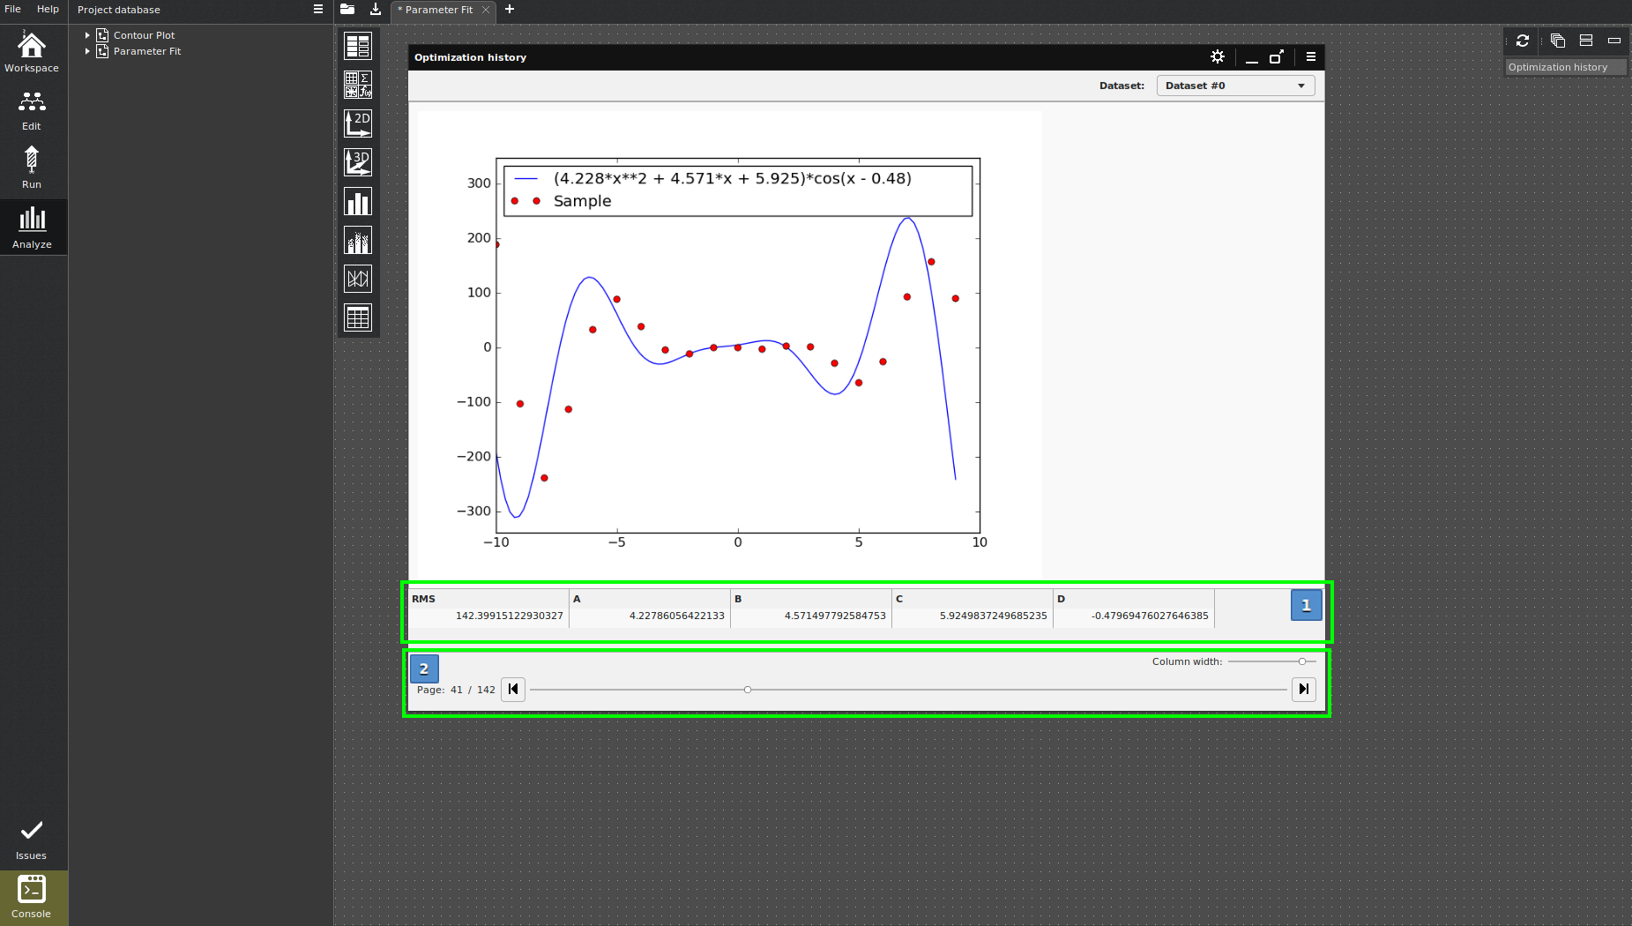
Task: Select Contour Plot in the project tree
Action: 145,35
